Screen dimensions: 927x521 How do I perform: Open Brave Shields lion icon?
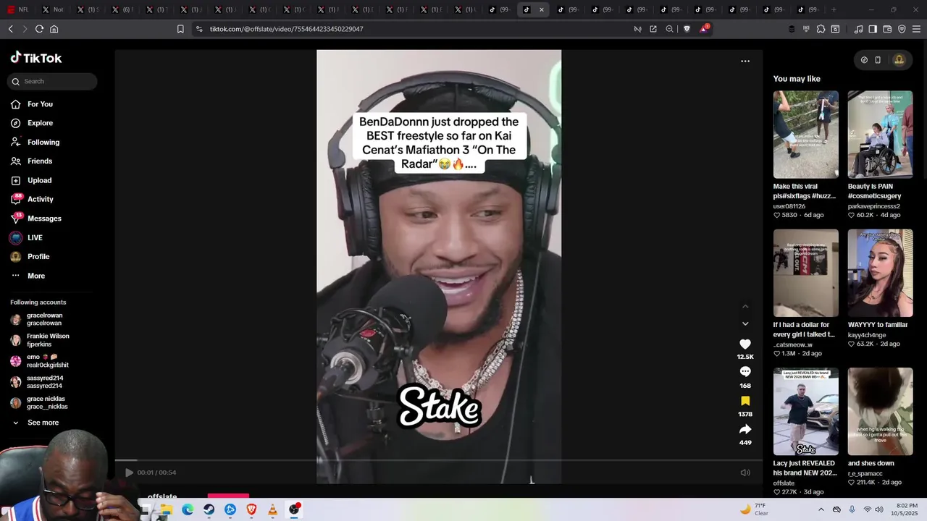[687, 29]
